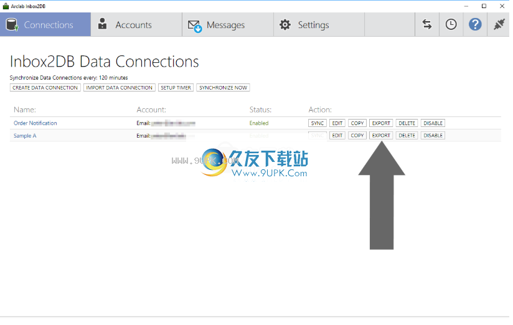
Task: Disable the Order Notification connection
Action: [x=433, y=123]
